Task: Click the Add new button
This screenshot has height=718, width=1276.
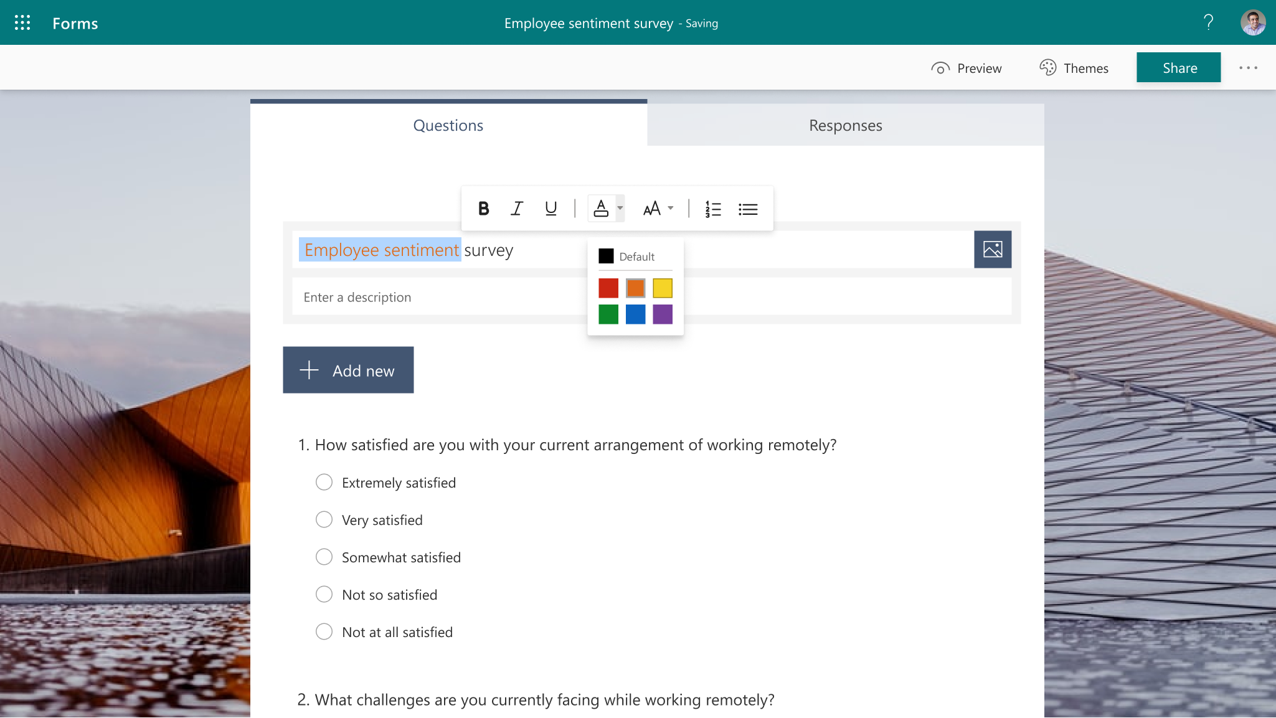Action: (x=348, y=371)
